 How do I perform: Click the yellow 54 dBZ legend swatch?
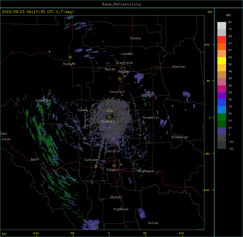tap(222, 61)
